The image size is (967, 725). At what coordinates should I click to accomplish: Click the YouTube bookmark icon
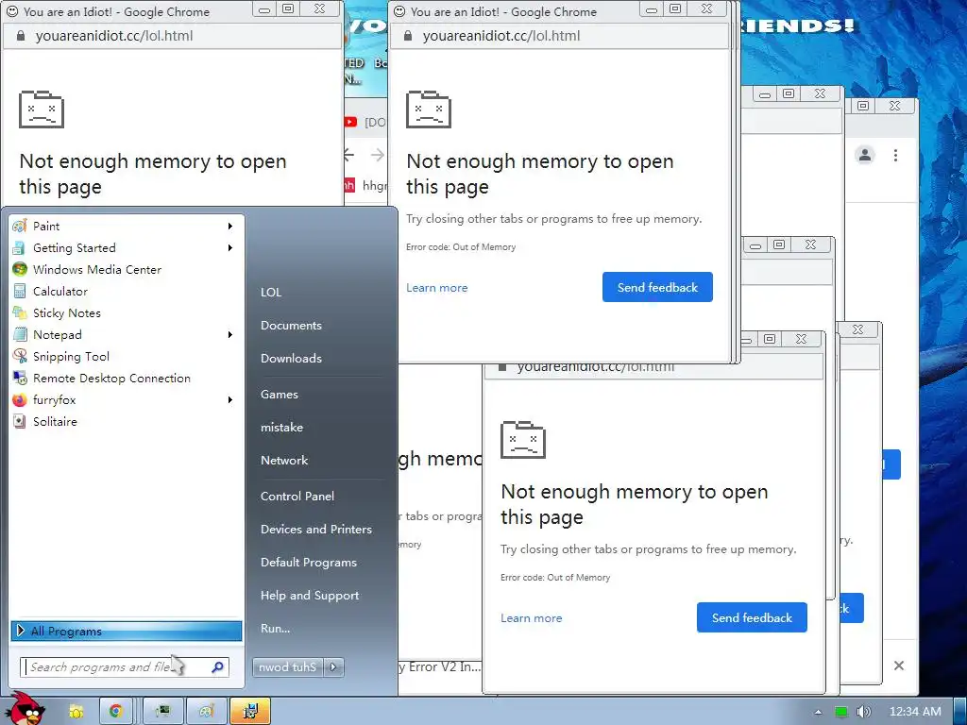351,122
